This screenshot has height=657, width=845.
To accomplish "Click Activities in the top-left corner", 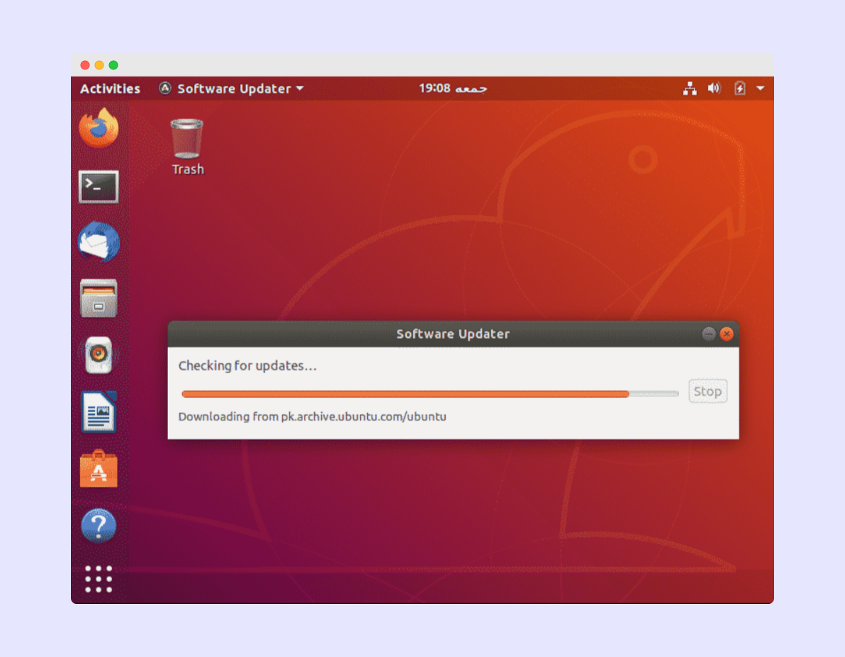I will click(x=110, y=88).
